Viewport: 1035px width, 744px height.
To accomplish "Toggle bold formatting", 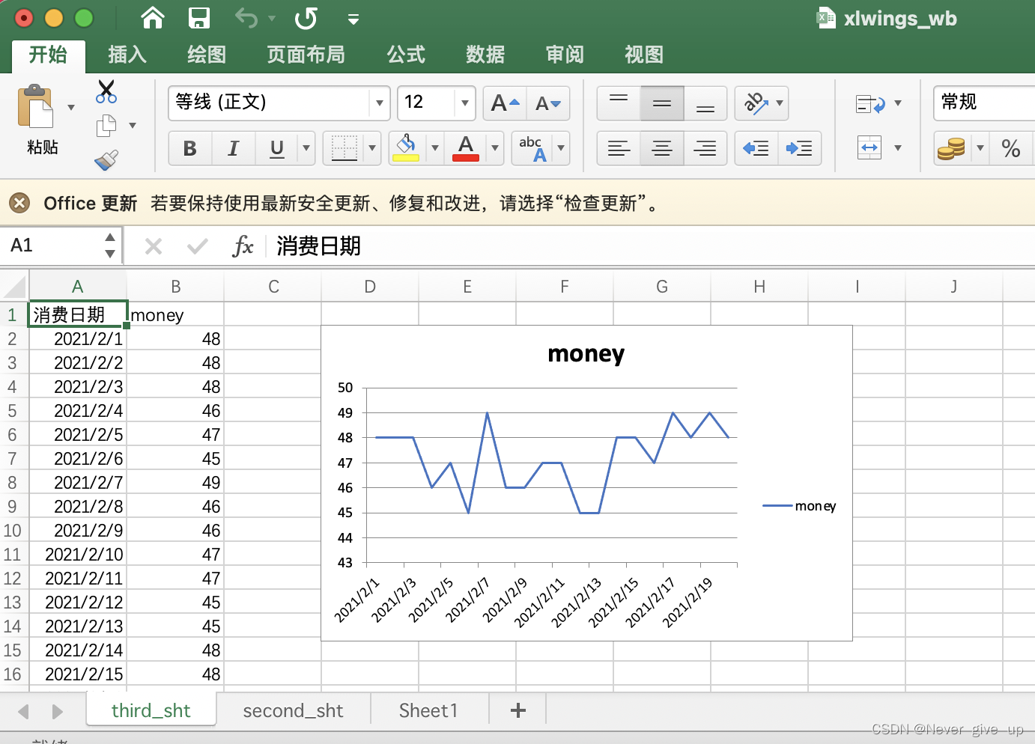I will coord(190,148).
